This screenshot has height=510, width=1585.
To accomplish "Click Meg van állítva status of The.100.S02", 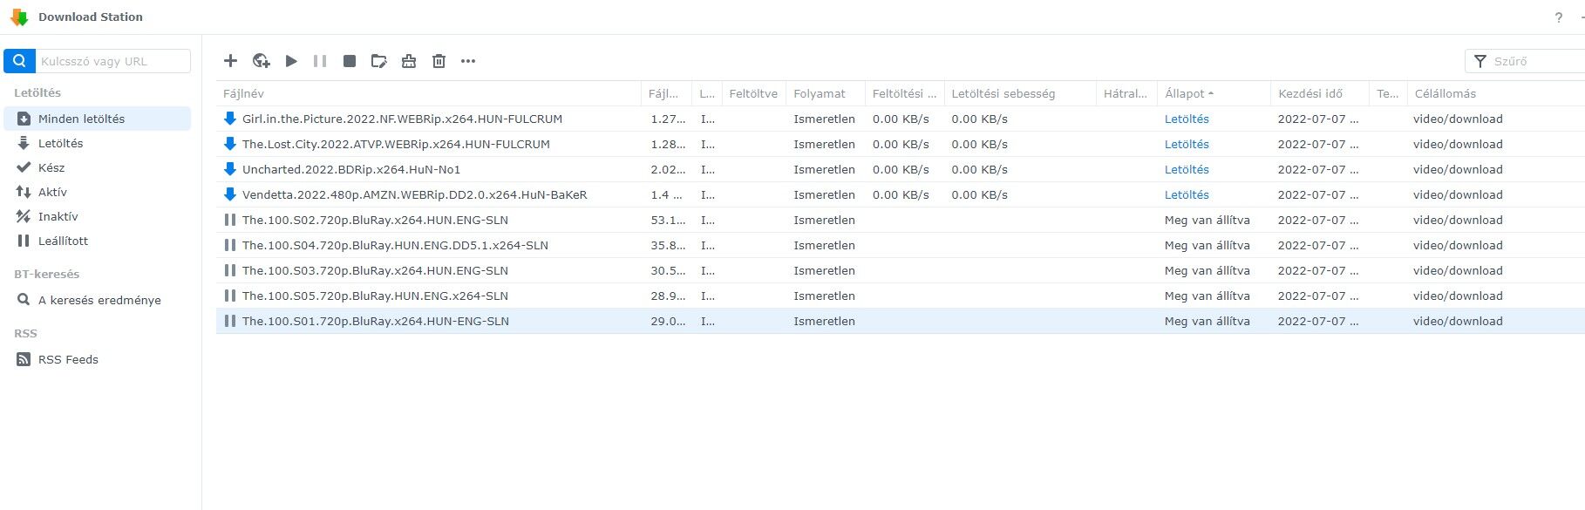I will [x=1207, y=220].
